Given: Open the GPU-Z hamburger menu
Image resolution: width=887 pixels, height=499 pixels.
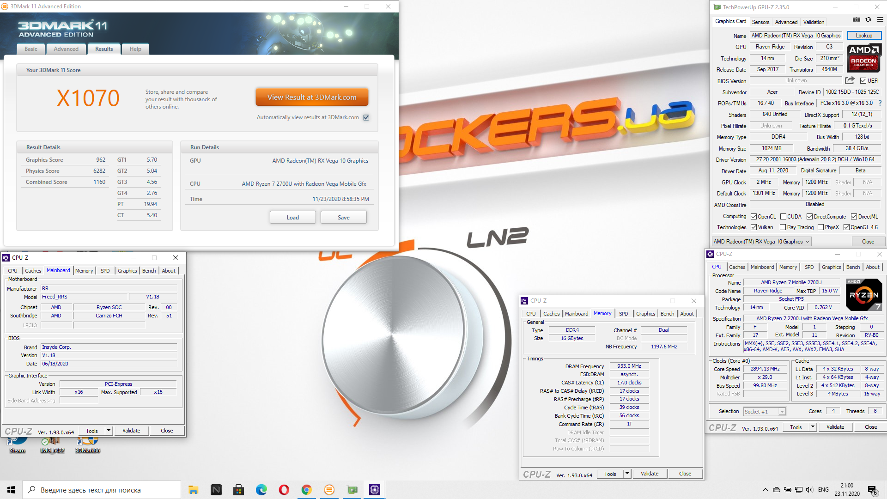Looking at the screenshot, I should coord(880,20).
